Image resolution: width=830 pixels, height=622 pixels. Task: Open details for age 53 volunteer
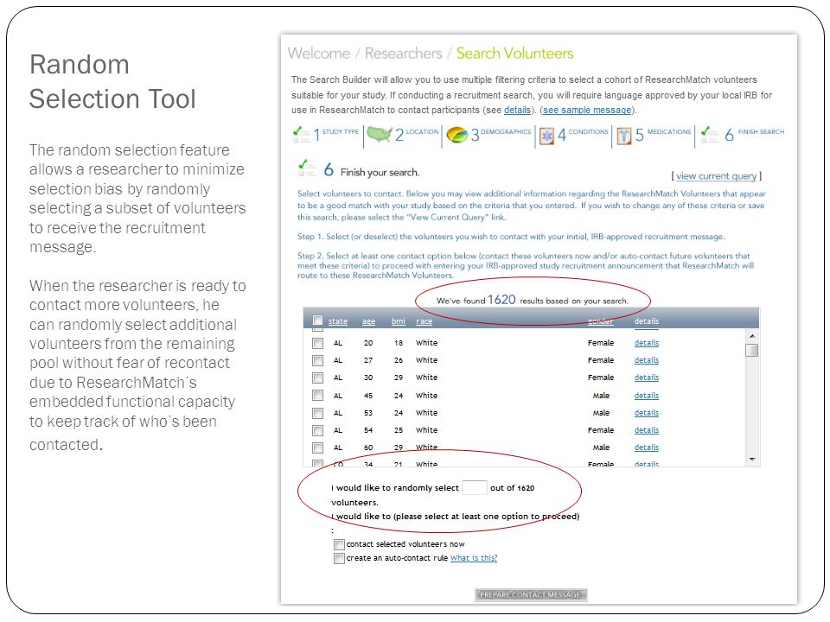(647, 413)
